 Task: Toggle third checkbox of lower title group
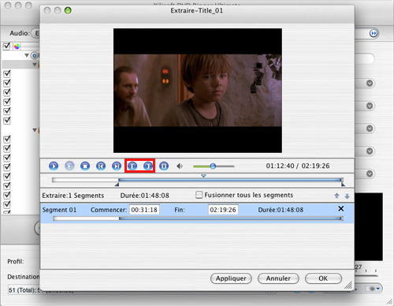(x=7, y=158)
